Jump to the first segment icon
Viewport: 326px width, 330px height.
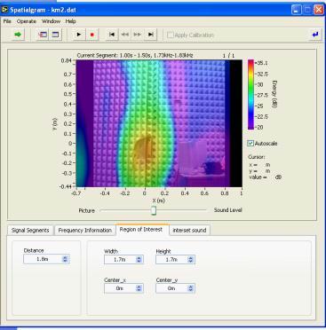(112, 35)
